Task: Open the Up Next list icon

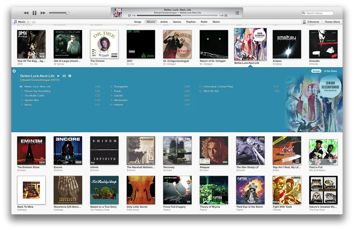Action: 237,13
